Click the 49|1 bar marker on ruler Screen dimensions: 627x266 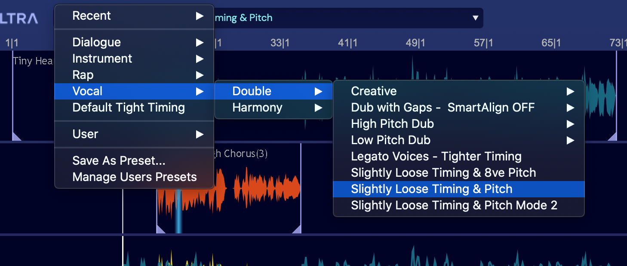click(415, 43)
